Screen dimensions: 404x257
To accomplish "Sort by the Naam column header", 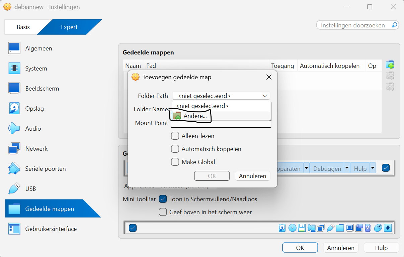I will click(133, 66).
